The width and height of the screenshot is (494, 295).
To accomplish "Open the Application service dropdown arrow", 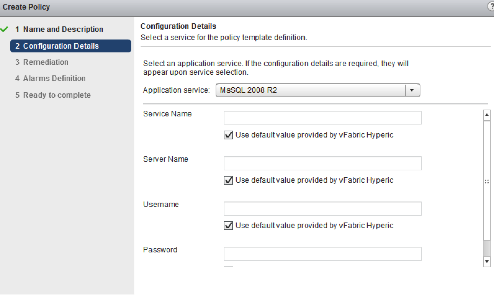I will [412, 90].
